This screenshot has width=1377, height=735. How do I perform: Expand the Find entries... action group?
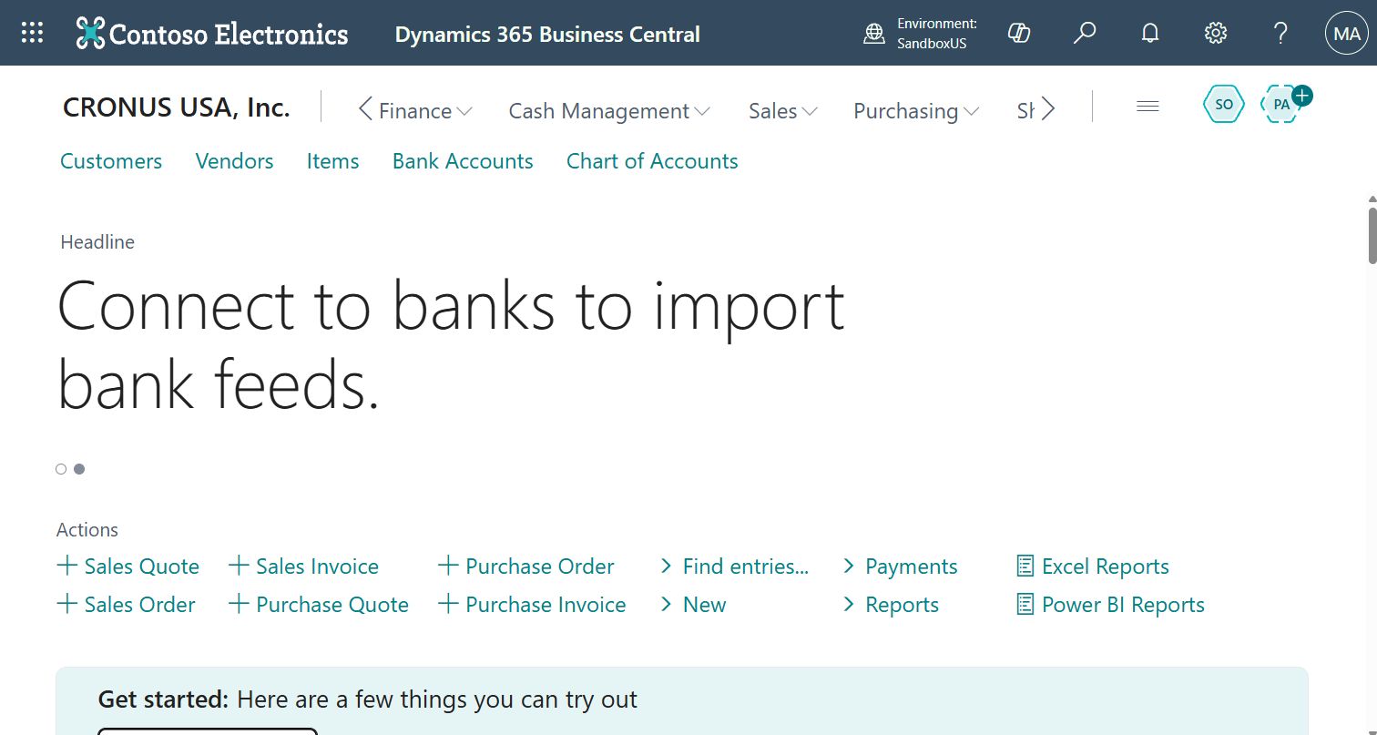pos(734,567)
